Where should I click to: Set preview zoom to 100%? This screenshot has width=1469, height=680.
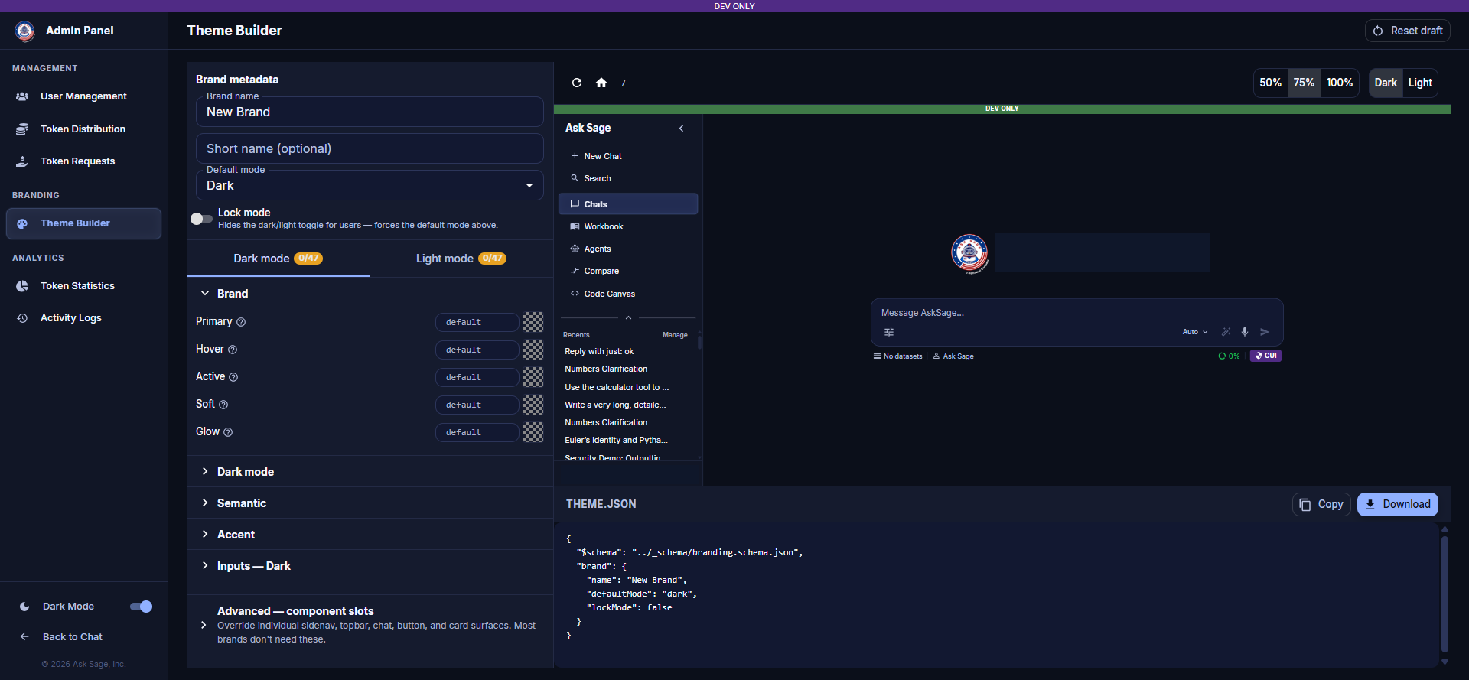coord(1339,83)
